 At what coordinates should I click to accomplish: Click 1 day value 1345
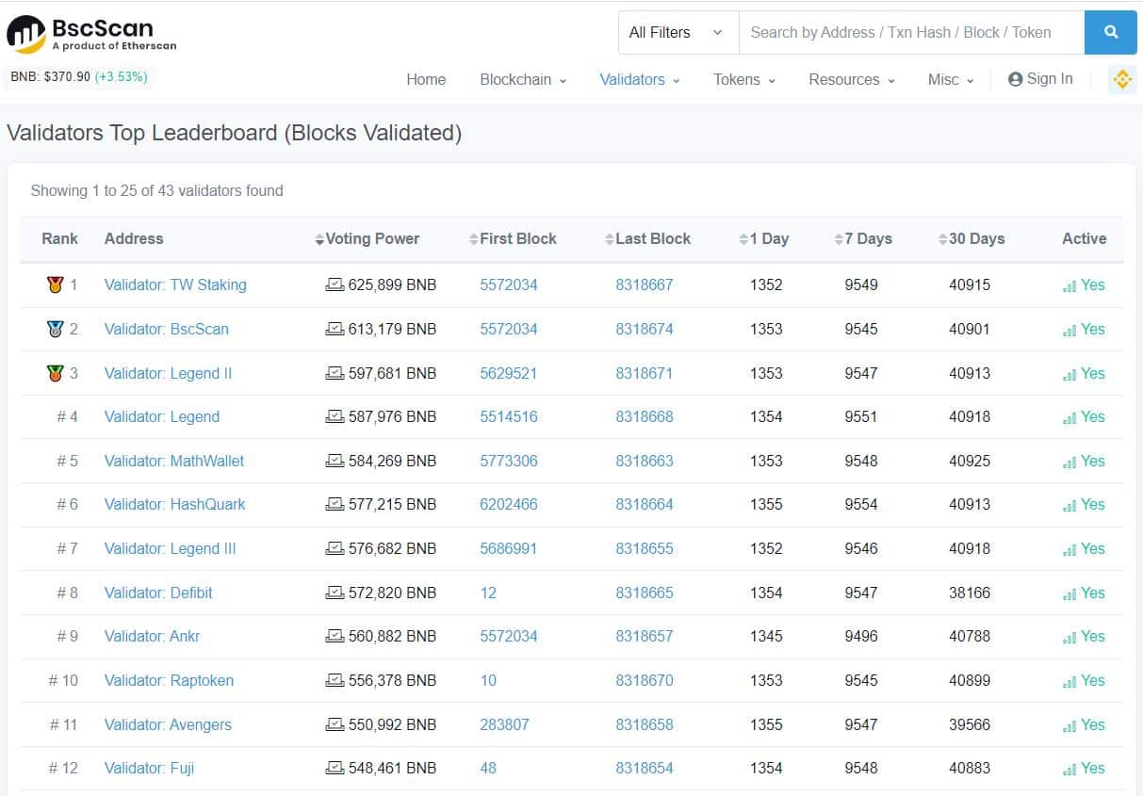coord(766,636)
